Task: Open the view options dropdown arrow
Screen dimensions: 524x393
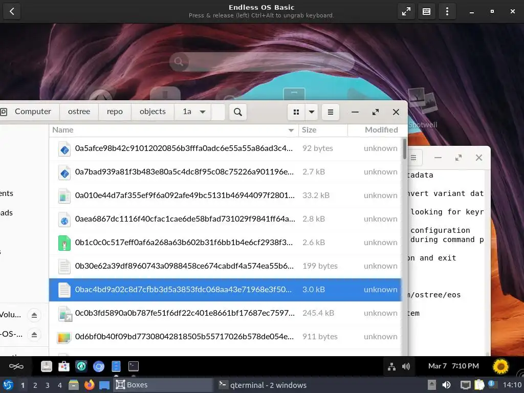Action: pos(312,112)
